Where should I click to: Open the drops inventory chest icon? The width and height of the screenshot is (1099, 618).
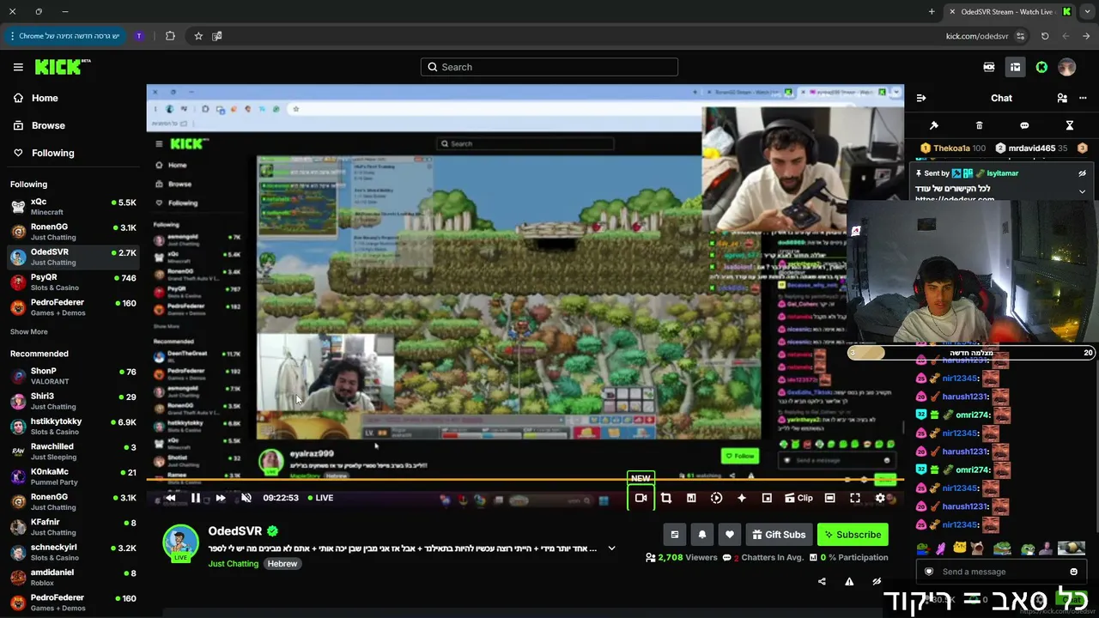989,67
